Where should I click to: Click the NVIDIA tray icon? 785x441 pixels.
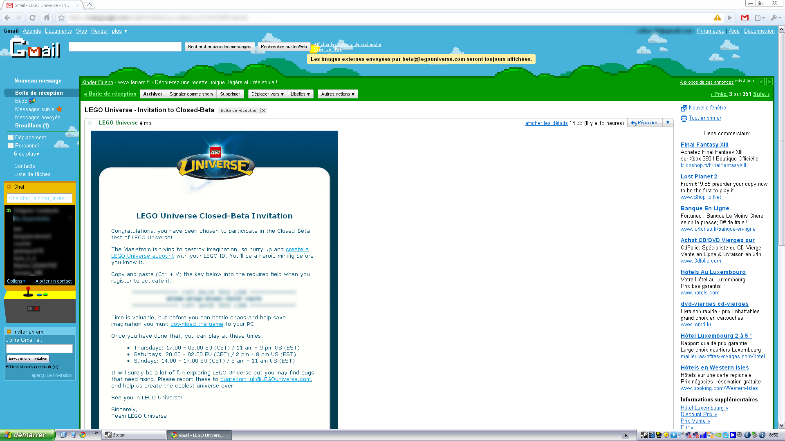click(718, 435)
